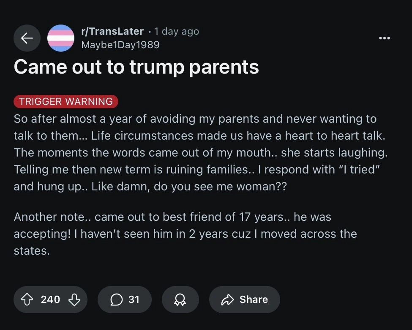Click the Share button label

254,300
